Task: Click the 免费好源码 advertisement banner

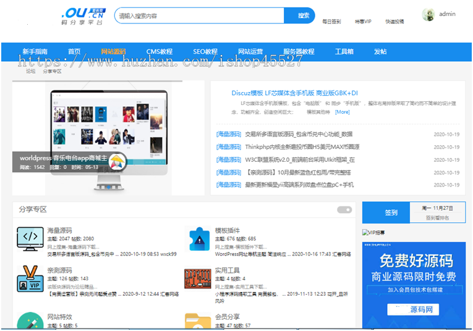Action: tap(414, 285)
